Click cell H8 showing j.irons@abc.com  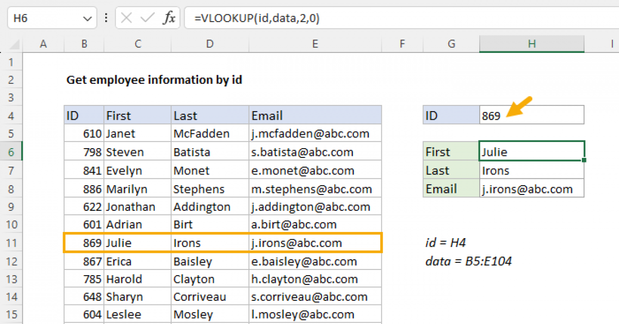coord(532,189)
